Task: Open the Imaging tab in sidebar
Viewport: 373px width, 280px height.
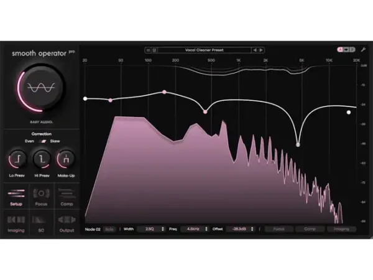Action: click(16, 223)
